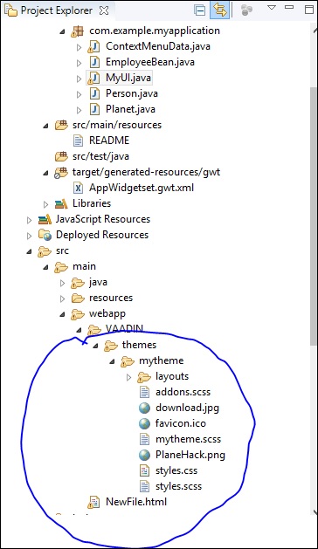Expand the Libraries node

point(46,204)
